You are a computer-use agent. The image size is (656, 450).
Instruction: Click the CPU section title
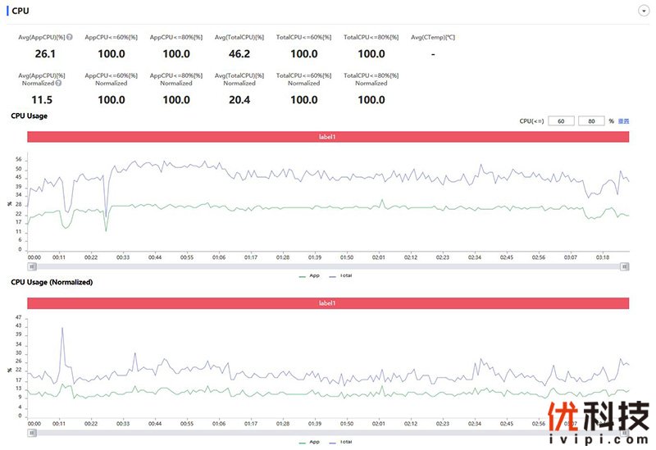click(20, 11)
